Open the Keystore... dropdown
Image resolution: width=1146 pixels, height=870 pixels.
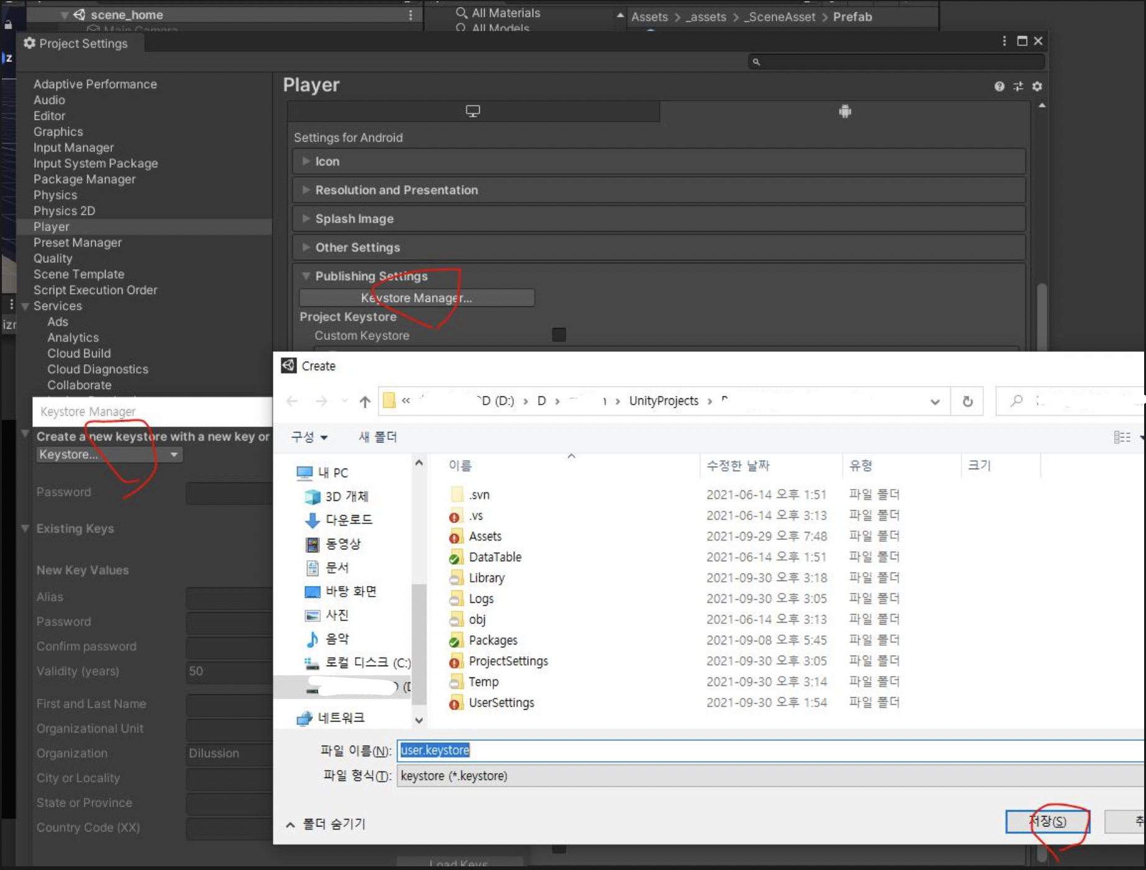[x=109, y=454]
